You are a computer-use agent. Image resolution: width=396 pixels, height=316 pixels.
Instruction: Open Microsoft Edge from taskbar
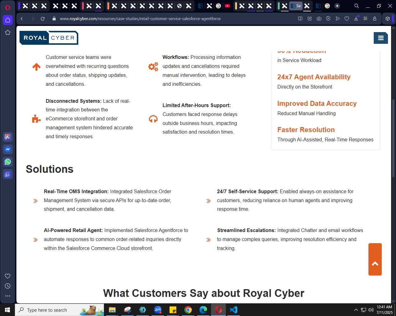[203, 310]
